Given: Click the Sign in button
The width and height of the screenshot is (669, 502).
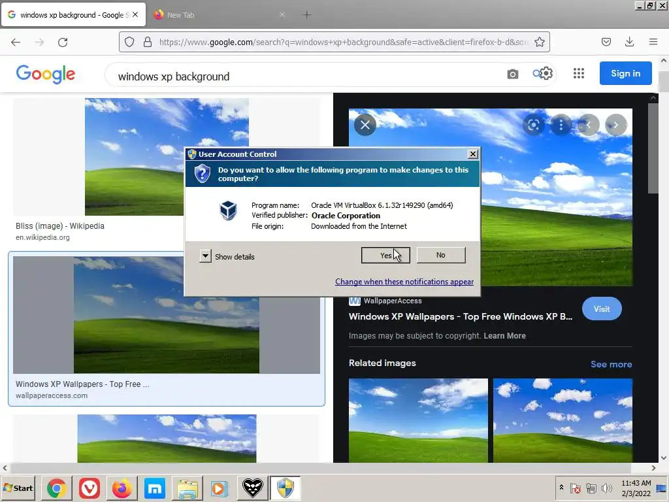Looking at the screenshot, I should click(625, 73).
